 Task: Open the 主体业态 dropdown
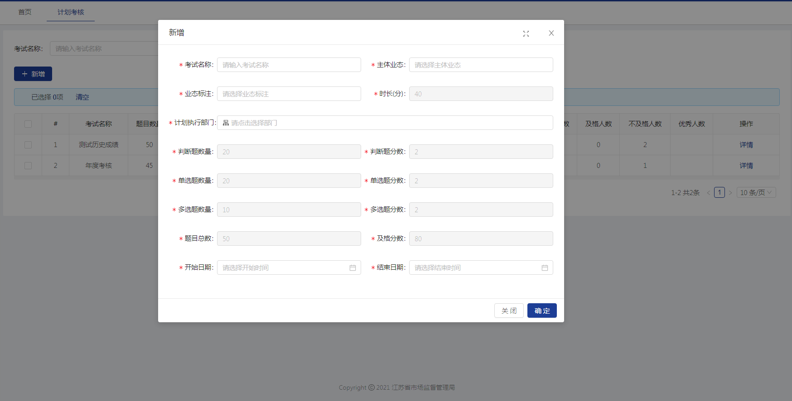pyautogui.click(x=481, y=65)
